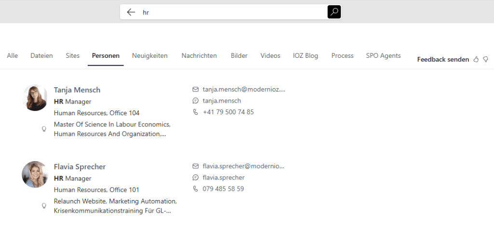Open the SPO Agents tab
This screenshot has height=229, width=494.
pyautogui.click(x=384, y=56)
